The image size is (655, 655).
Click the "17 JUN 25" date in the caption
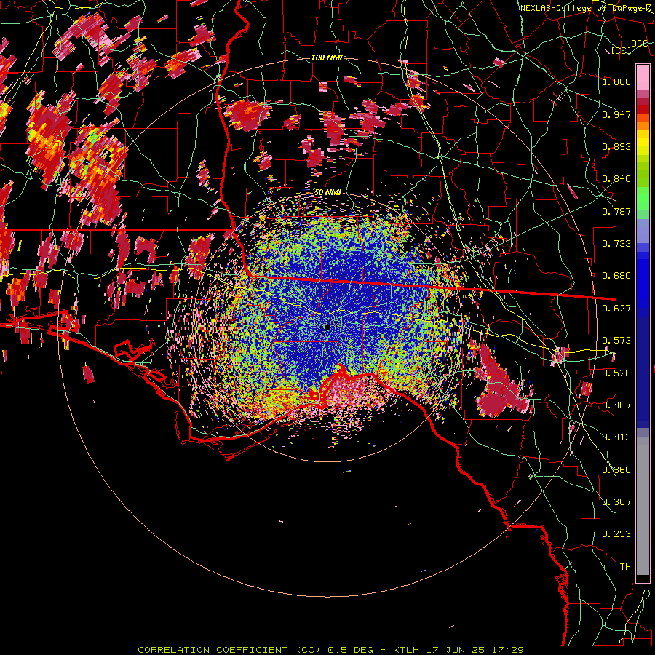pos(455,650)
